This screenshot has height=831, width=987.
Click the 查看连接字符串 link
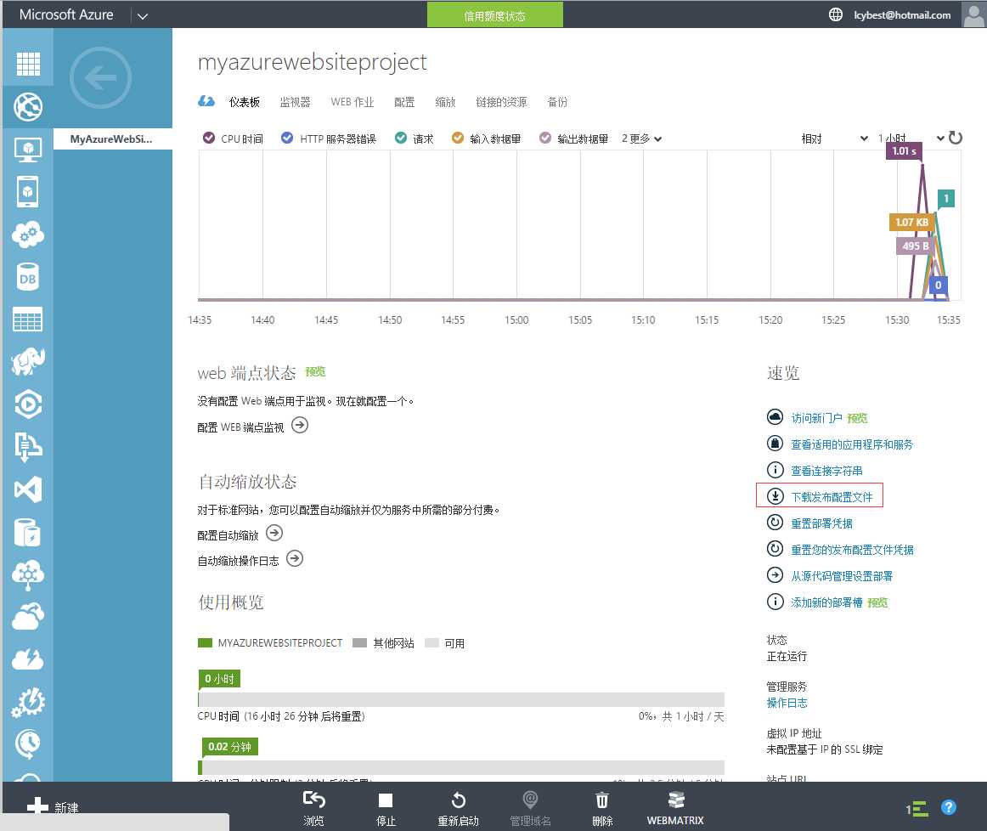coord(826,471)
